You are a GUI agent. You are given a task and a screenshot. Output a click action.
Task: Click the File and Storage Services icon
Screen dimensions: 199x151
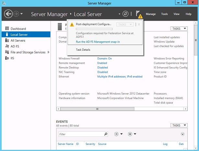7,52
